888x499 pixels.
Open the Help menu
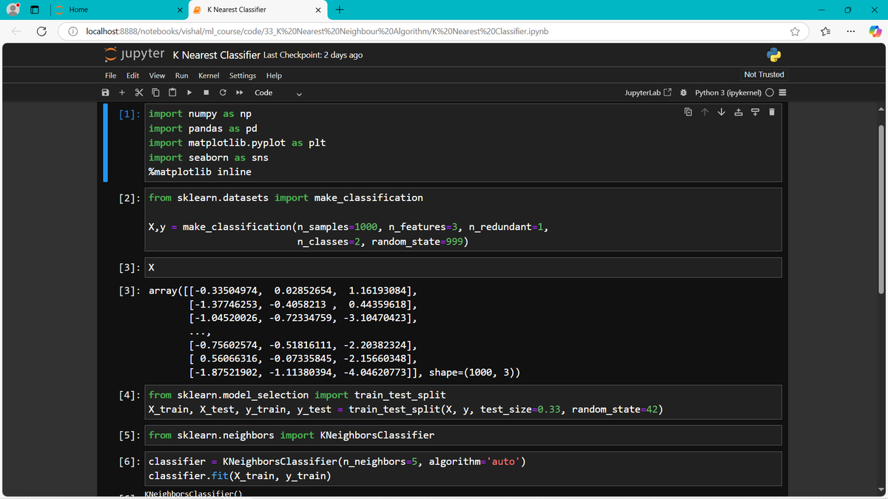(x=274, y=75)
